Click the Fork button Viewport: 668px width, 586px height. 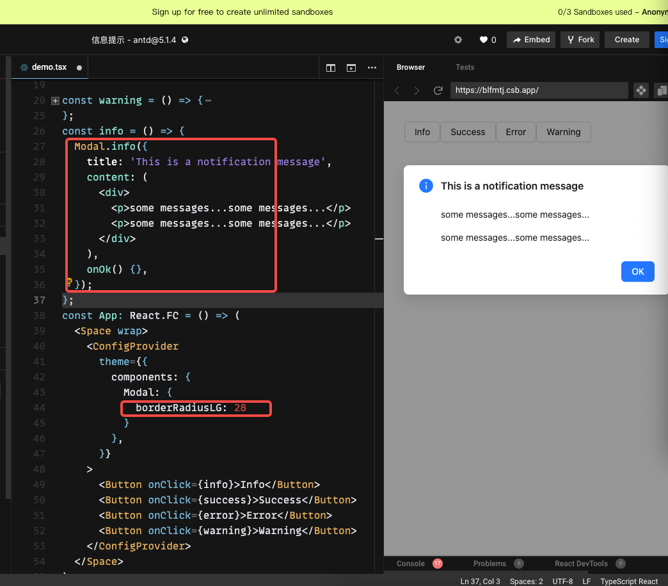point(580,39)
